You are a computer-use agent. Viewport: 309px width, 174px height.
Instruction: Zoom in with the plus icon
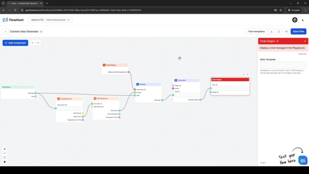click(x=5, y=149)
